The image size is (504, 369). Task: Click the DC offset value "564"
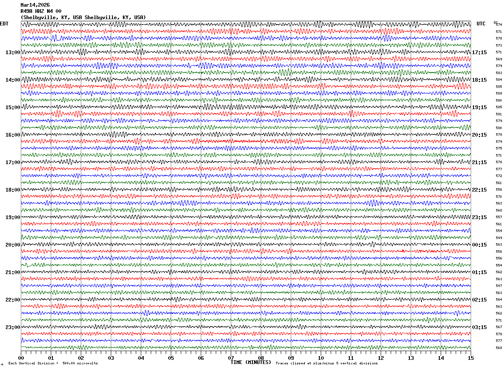coord(499,300)
